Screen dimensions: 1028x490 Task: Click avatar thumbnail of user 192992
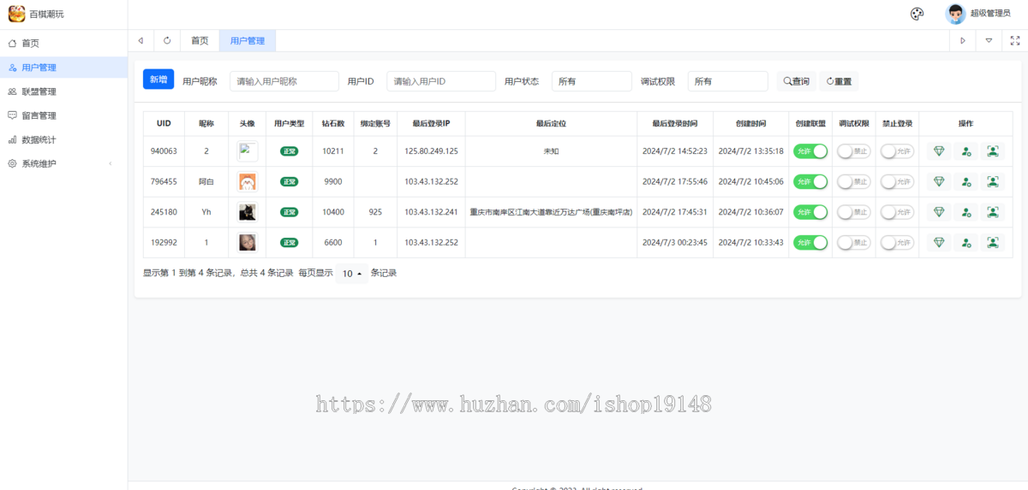(x=248, y=243)
